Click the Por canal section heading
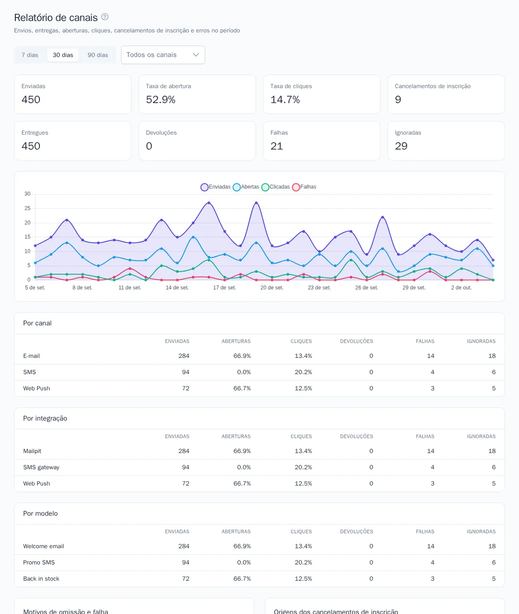Screen dimensions: 519x614 click(x=37, y=323)
